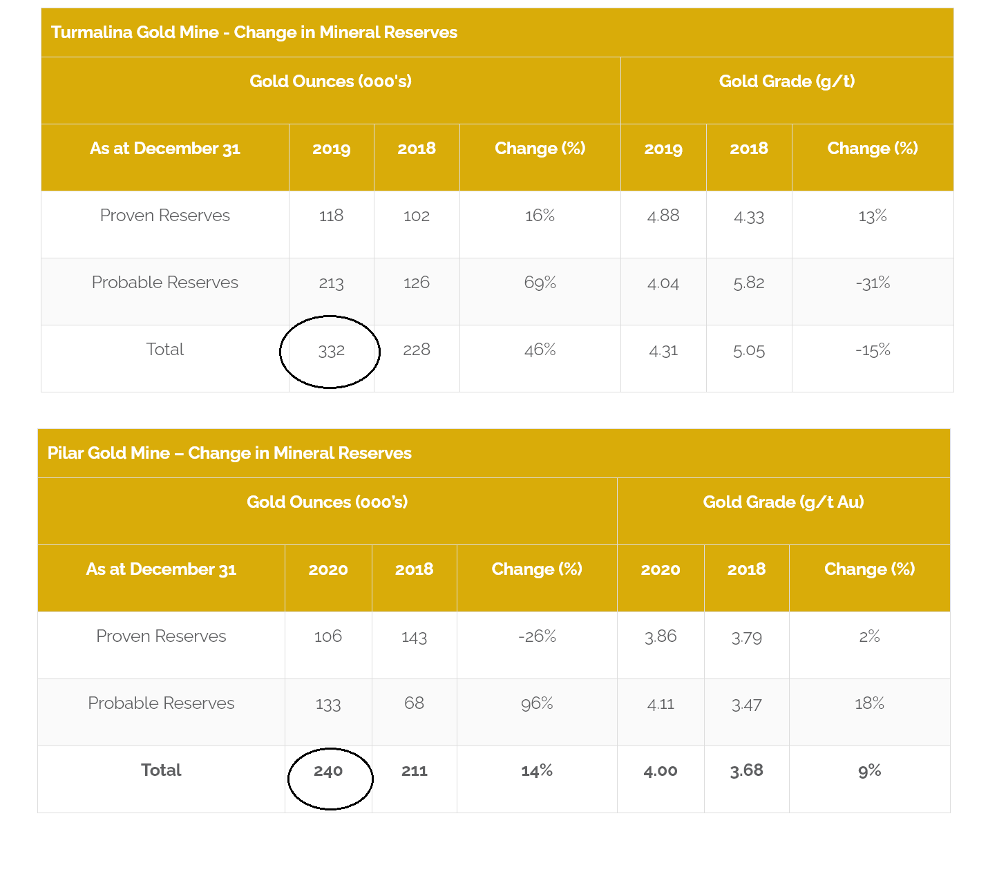Click the As at December 31 cell in Pilar table

tap(161, 569)
